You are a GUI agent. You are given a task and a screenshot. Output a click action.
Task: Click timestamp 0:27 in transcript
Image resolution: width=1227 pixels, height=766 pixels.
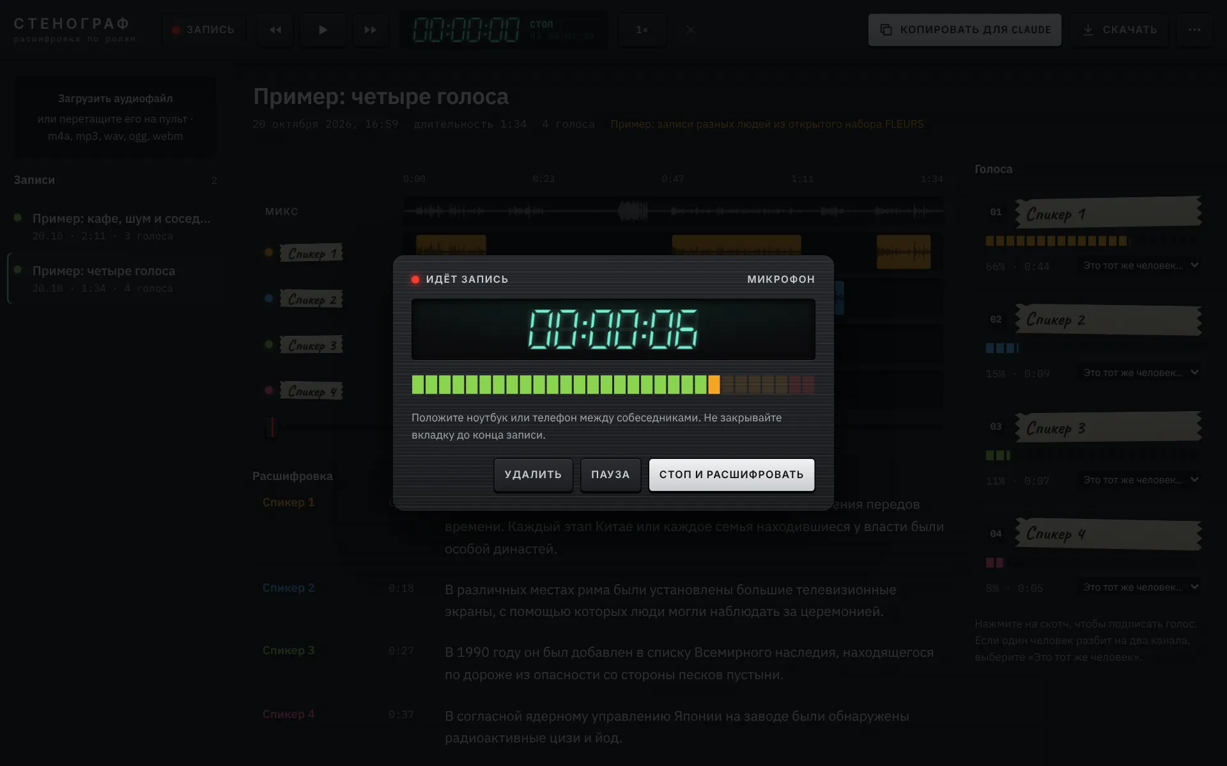coord(401,650)
